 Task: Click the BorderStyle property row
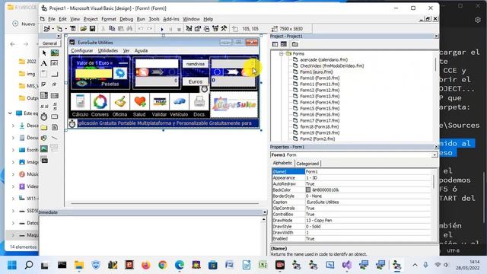(x=352, y=196)
